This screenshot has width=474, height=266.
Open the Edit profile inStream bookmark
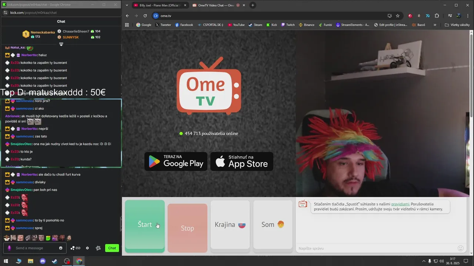pos(391,25)
